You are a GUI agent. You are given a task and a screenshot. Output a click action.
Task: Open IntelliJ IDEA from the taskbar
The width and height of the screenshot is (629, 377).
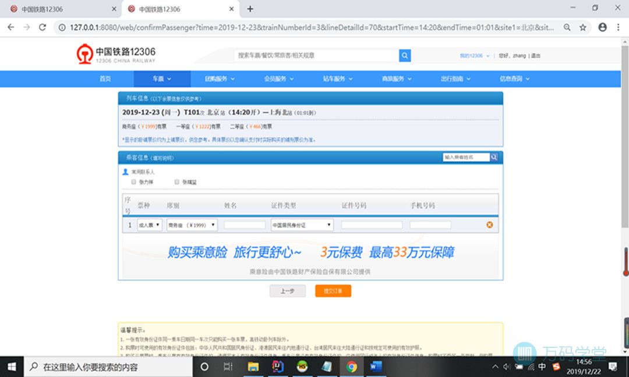pyautogui.click(x=277, y=367)
